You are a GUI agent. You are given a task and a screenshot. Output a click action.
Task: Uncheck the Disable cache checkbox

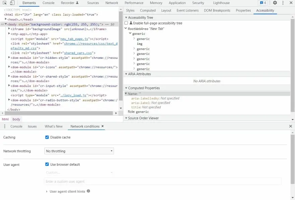pos(47,137)
